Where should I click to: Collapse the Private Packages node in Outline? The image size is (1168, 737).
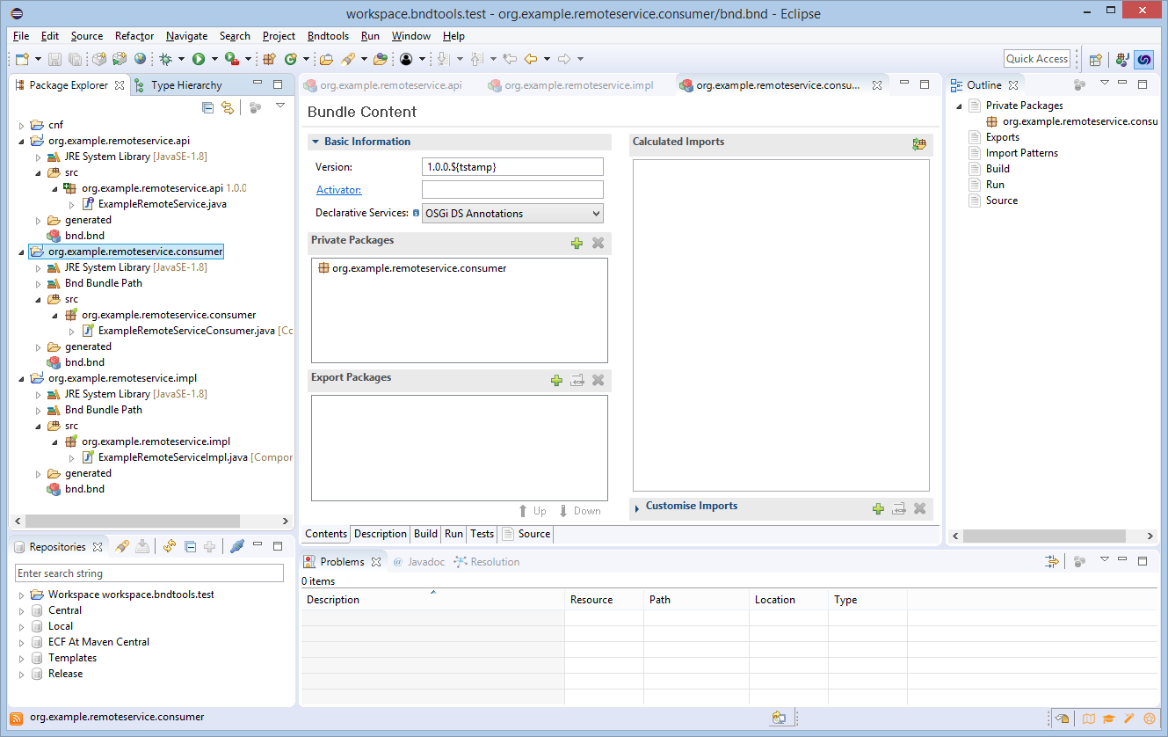pyautogui.click(x=959, y=106)
